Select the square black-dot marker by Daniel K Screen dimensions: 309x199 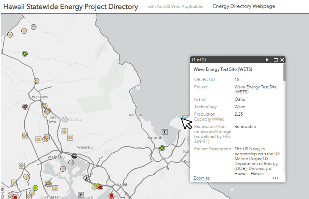point(81,195)
